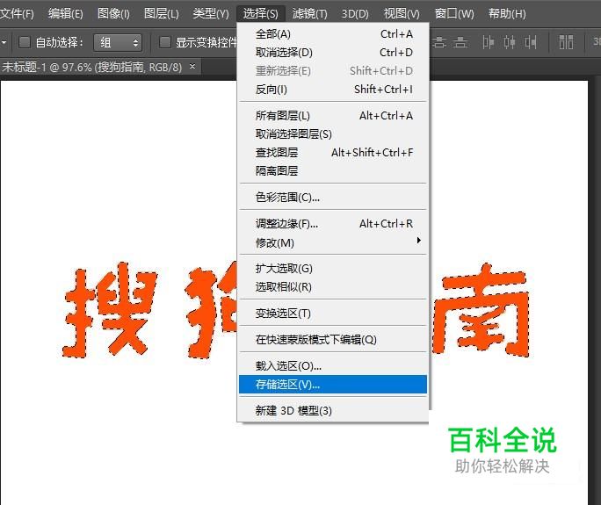Click the 狗 character on canvas
601x505 pixels.
coord(212,310)
